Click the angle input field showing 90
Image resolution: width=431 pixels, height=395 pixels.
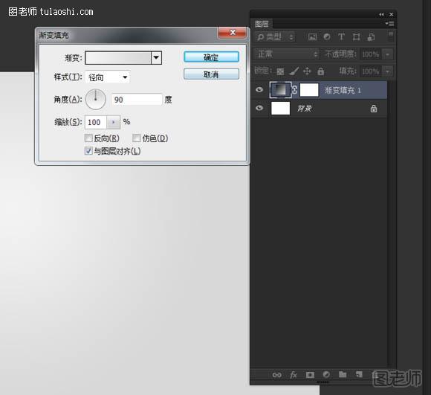(137, 100)
